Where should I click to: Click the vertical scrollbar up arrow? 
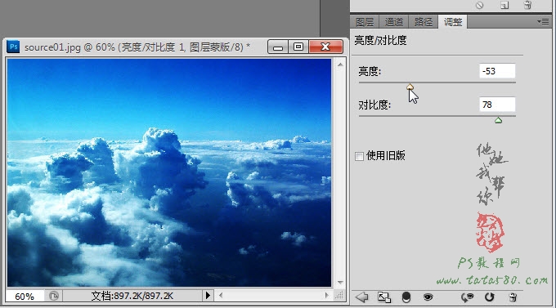coord(340,65)
